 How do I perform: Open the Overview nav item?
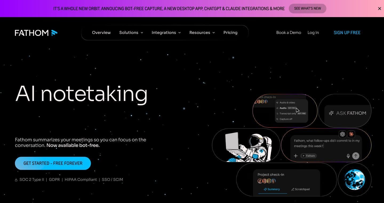[x=101, y=33]
